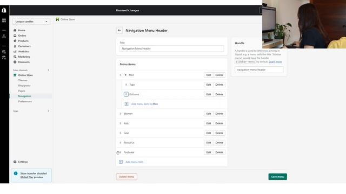Click the drag handle for Kids item

pyautogui.click(x=121, y=123)
